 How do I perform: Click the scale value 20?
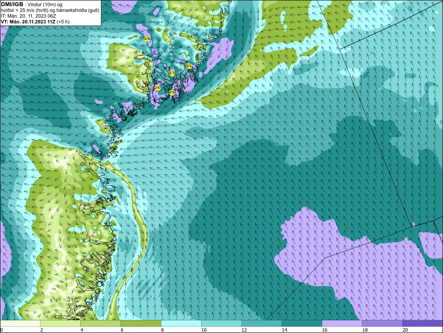pos(405,330)
